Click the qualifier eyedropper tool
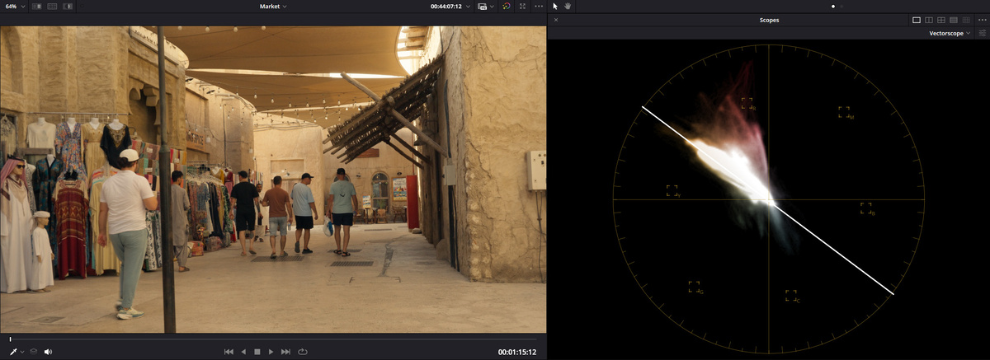This screenshot has height=360, width=990. point(13,352)
